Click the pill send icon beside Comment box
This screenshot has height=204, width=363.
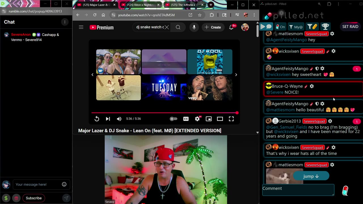(x=345, y=191)
